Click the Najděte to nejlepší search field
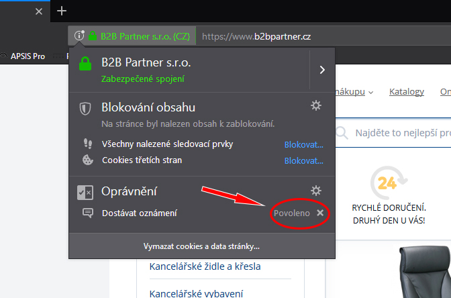This screenshot has height=298, width=451. (x=403, y=133)
